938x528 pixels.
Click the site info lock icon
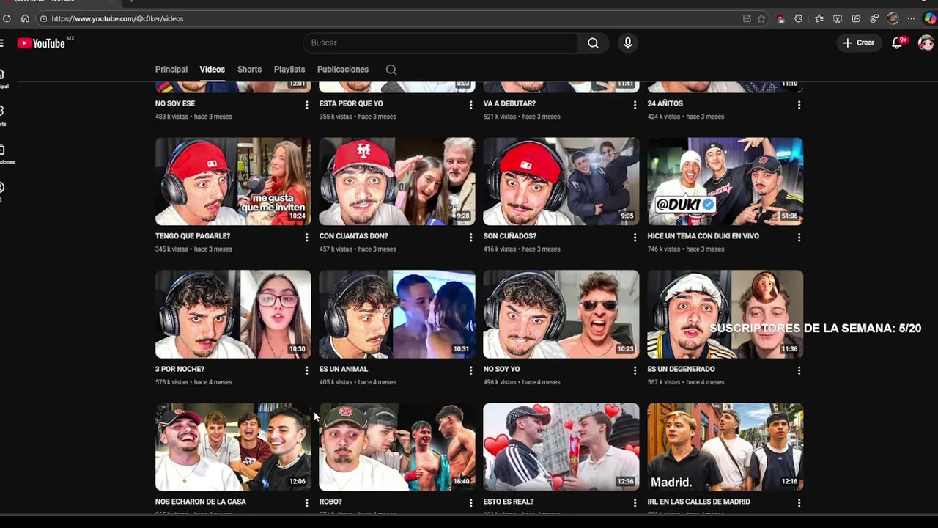point(43,18)
